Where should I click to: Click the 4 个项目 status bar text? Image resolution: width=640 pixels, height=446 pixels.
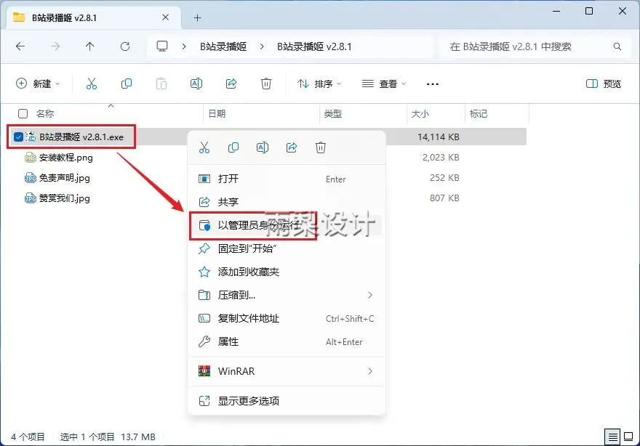[28, 437]
